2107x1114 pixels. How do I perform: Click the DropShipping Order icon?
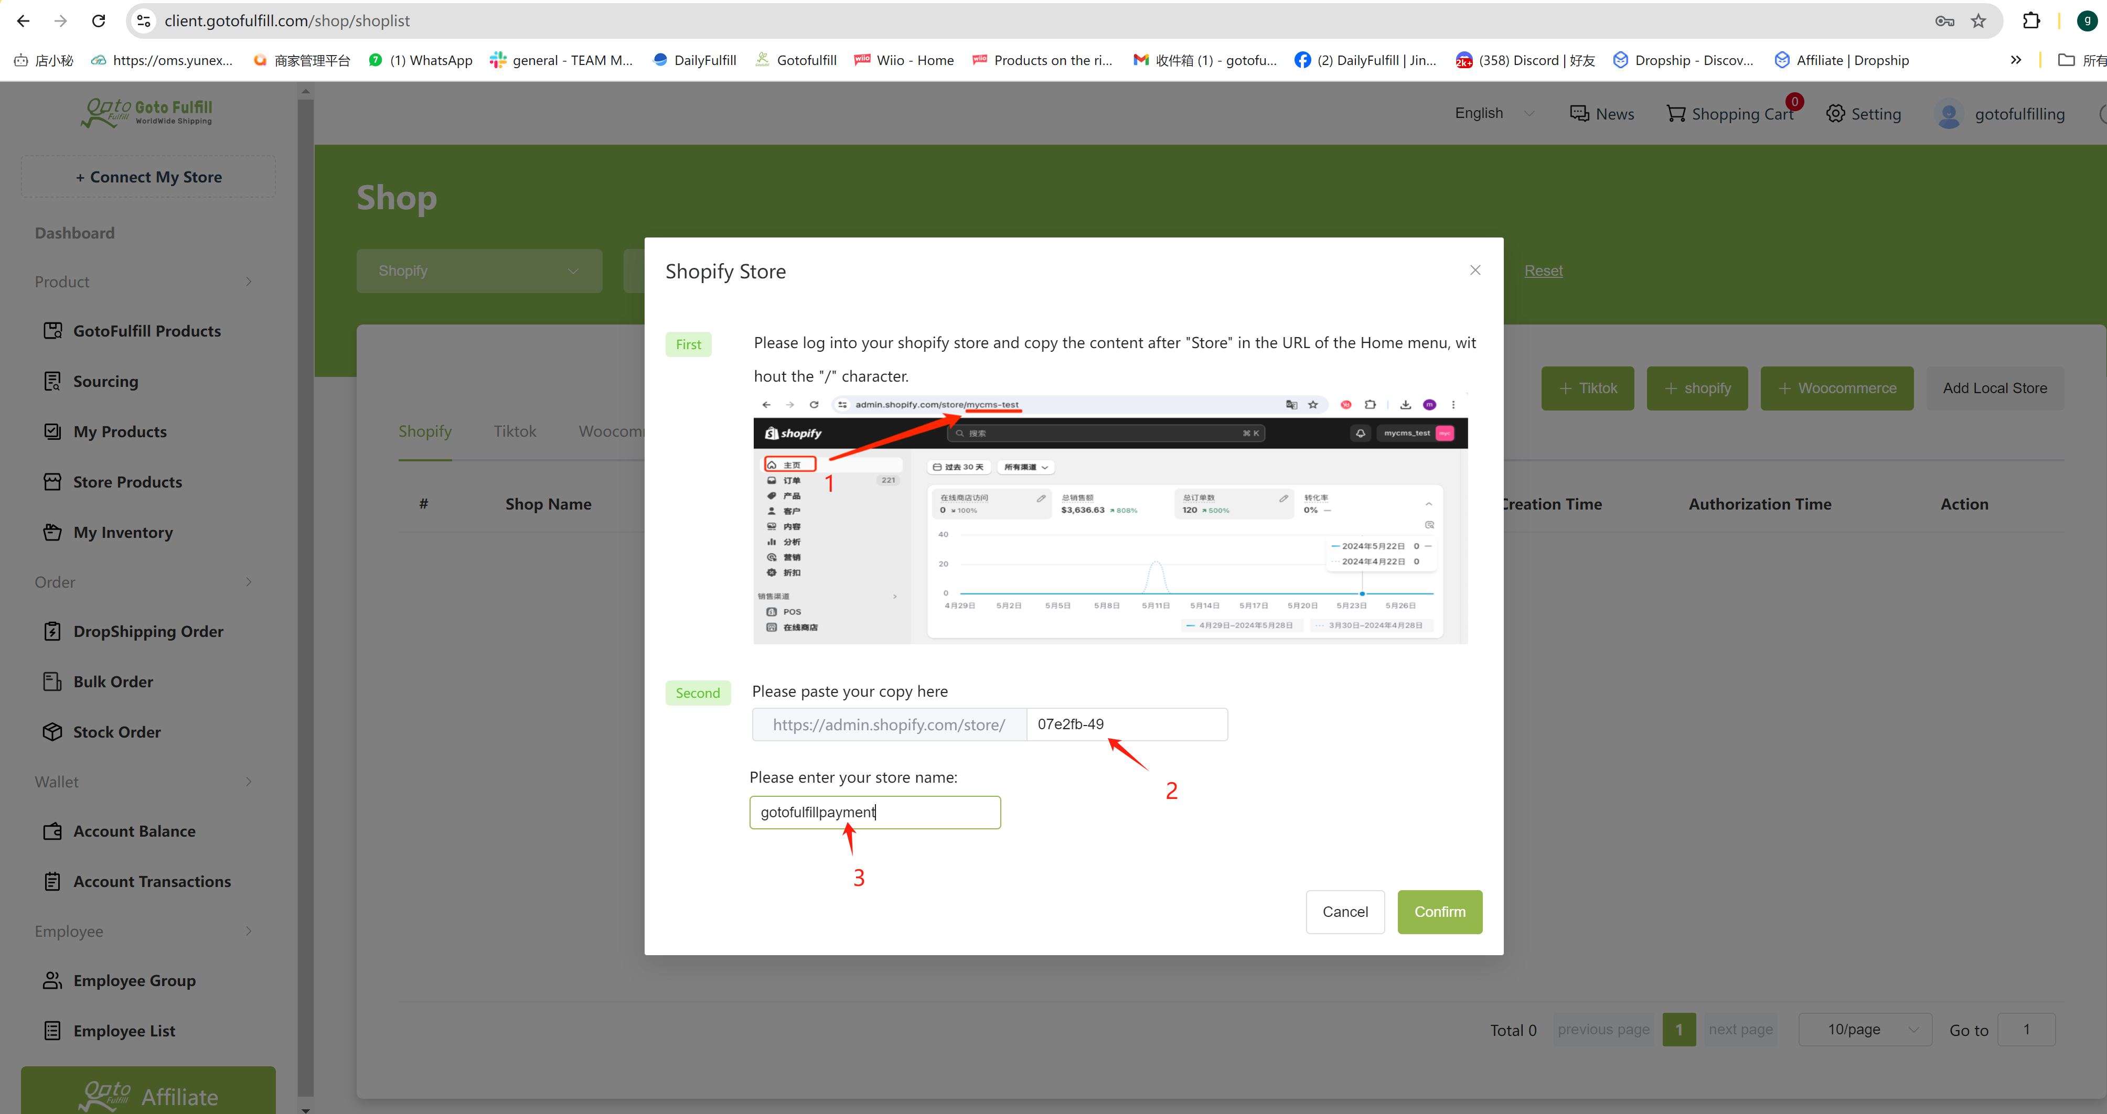[x=52, y=631]
